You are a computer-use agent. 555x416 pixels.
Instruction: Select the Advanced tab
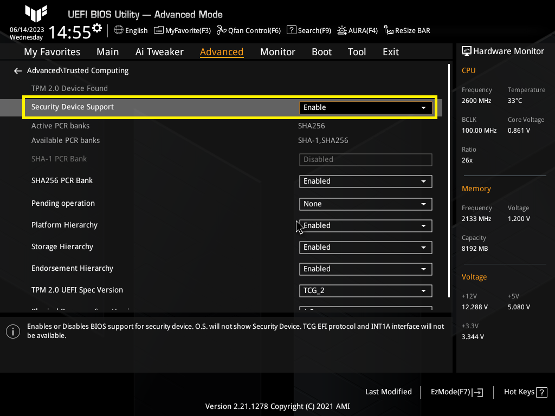pyautogui.click(x=222, y=52)
